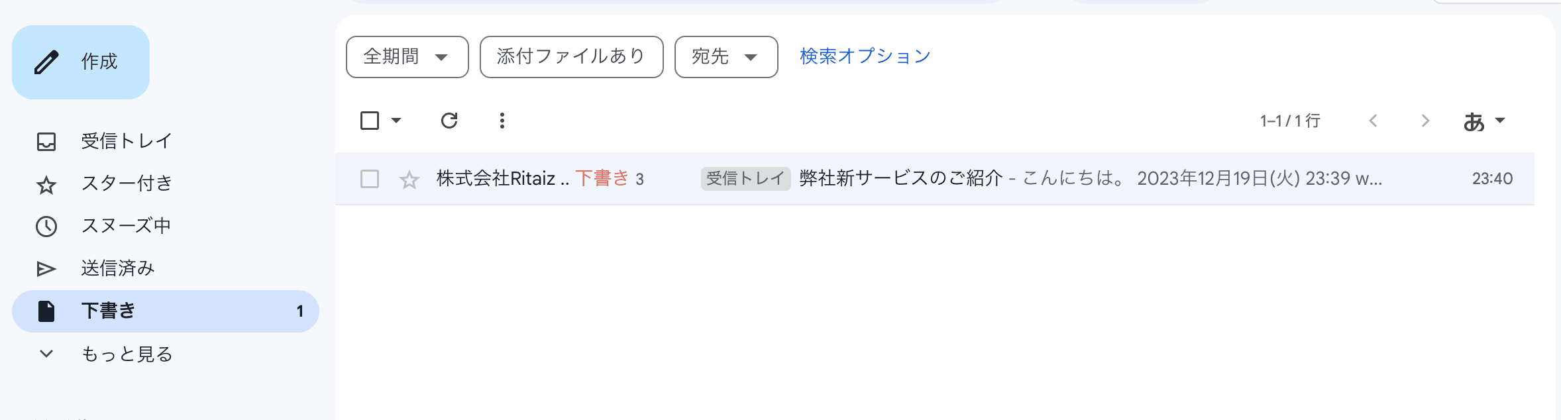Open the three-dot more options menu
The height and width of the screenshot is (420, 1561).
click(502, 121)
